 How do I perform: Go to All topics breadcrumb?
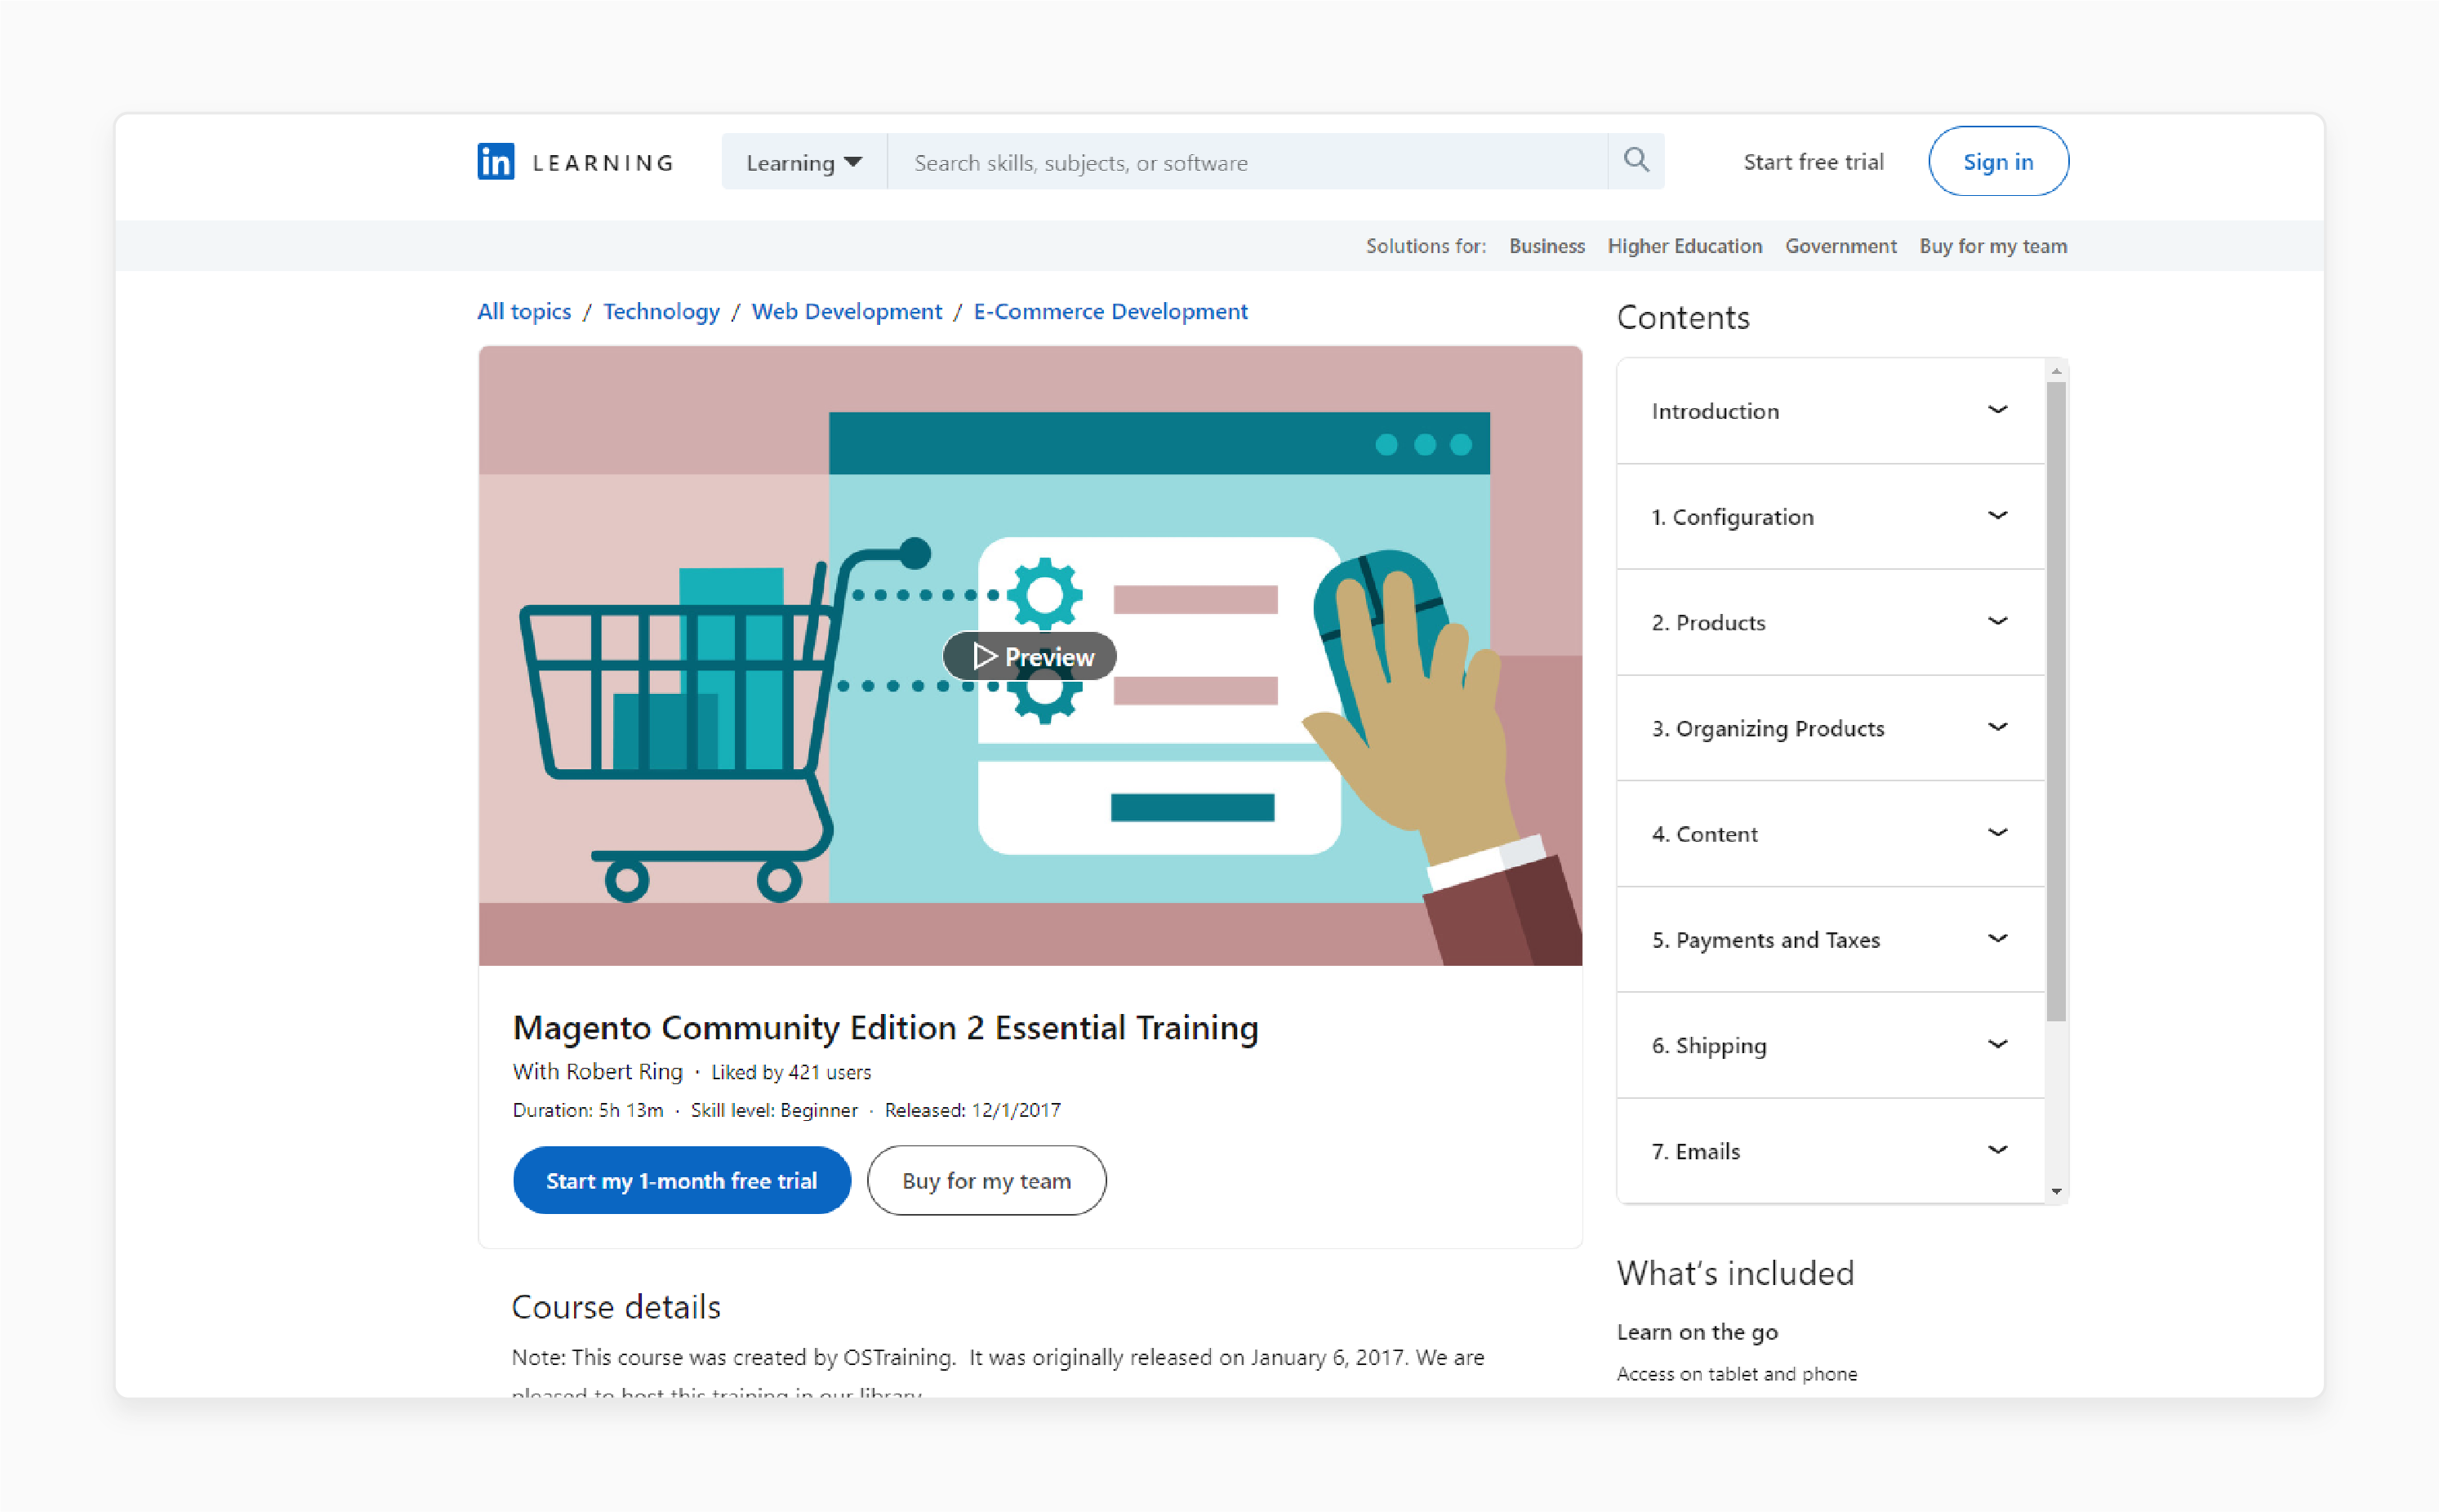click(524, 311)
